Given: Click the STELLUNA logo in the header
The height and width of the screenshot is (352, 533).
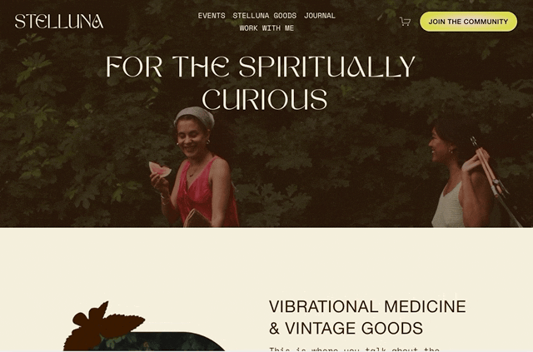Looking at the screenshot, I should [59, 22].
